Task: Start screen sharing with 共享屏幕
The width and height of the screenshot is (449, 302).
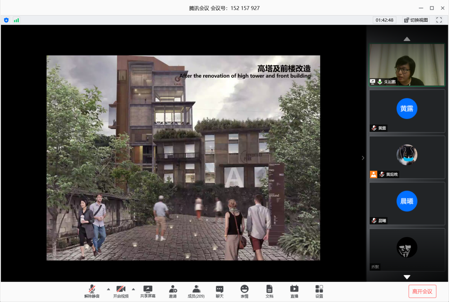Action: 148,291
